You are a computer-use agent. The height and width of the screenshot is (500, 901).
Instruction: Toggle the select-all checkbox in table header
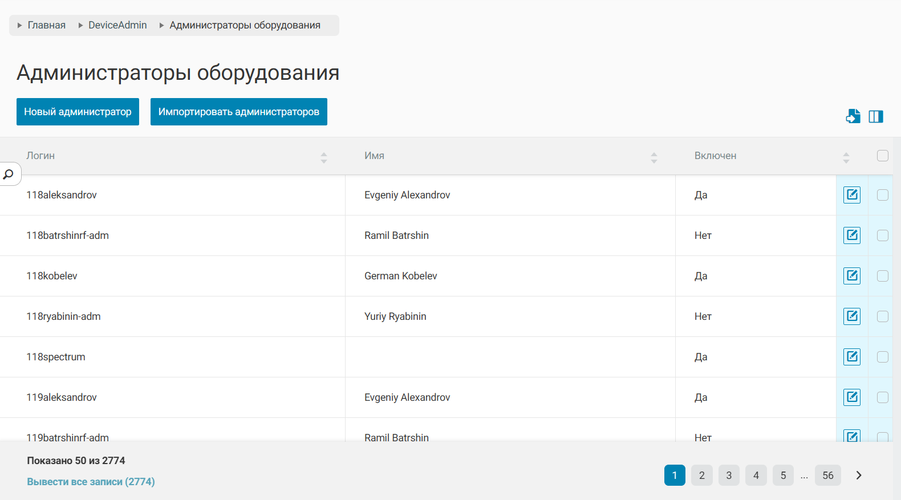[x=882, y=156]
